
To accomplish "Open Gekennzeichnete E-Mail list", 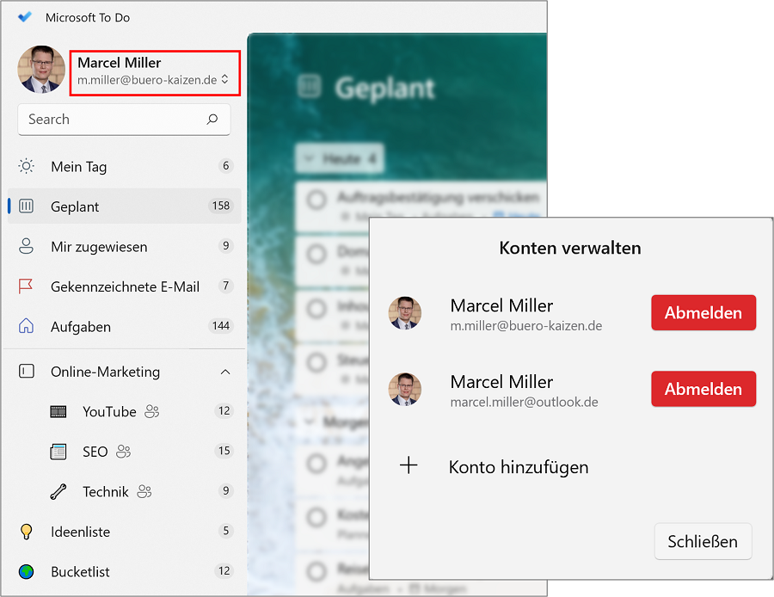I will [x=124, y=286].
